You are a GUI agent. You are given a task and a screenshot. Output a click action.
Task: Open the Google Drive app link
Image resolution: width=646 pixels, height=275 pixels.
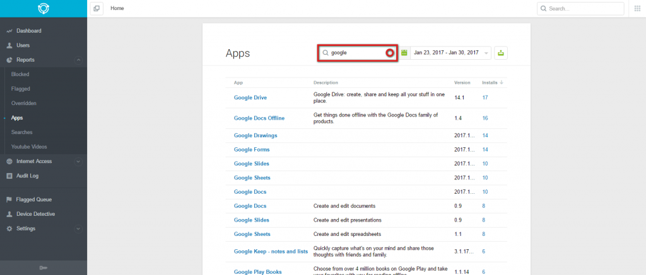coord(250,98)
